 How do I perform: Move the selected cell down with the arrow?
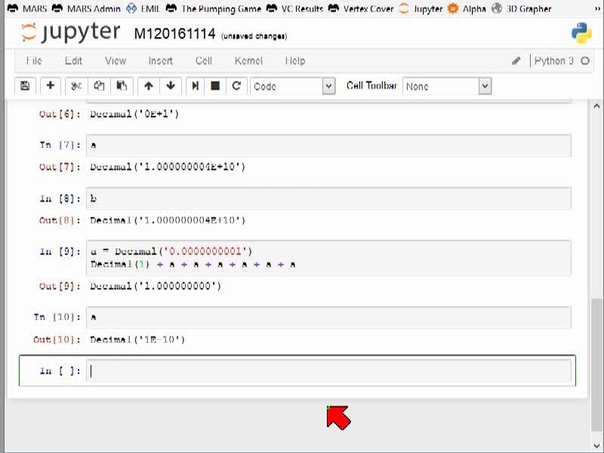click(171, 86)
